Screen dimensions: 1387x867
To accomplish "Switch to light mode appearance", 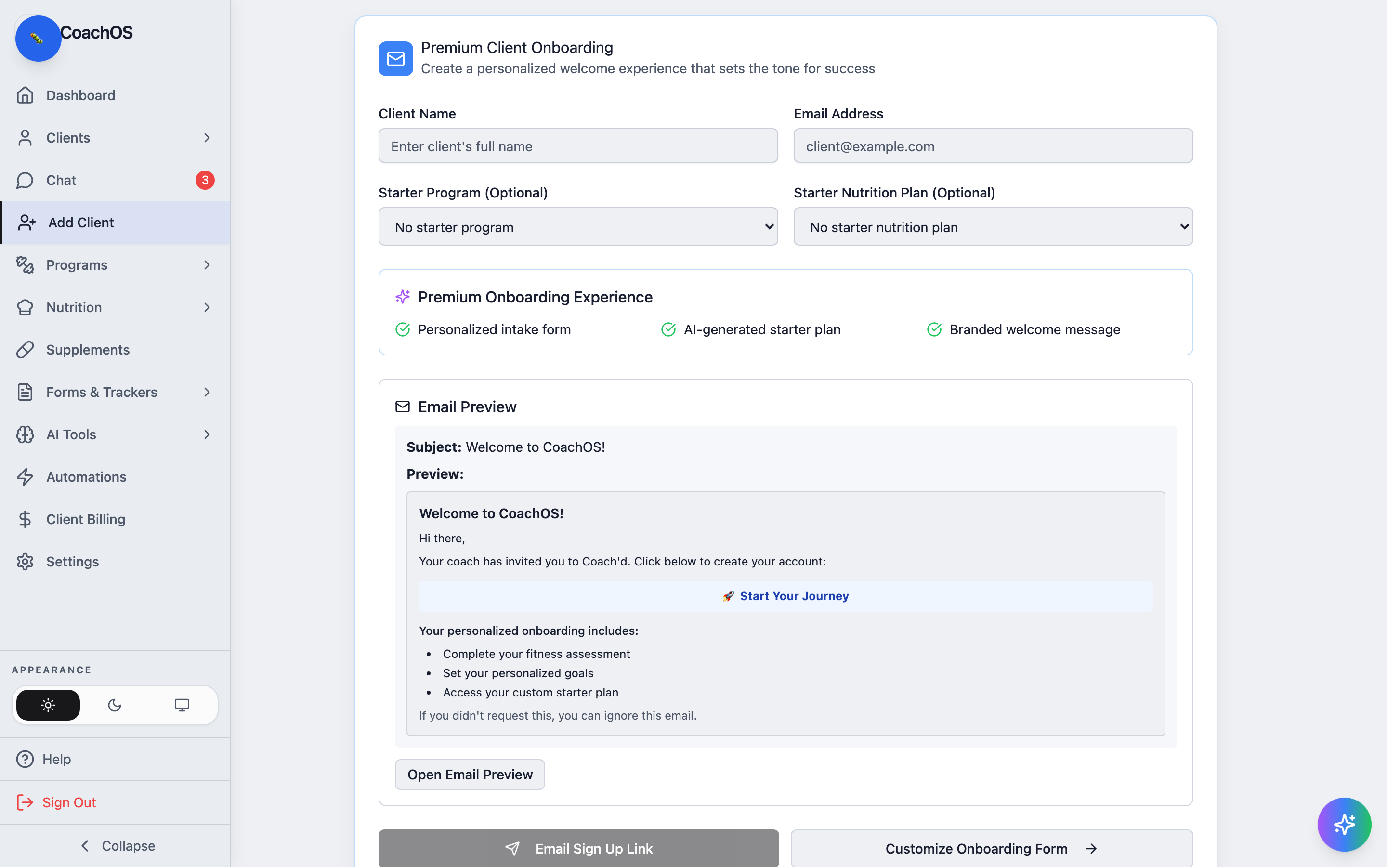I will click(48, 705).
